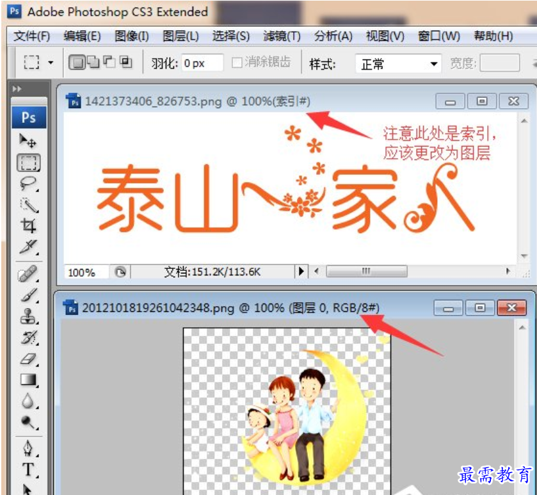The image size is (537, 495).
Task: Click right scroll arrow in first document
Action: 508,272
